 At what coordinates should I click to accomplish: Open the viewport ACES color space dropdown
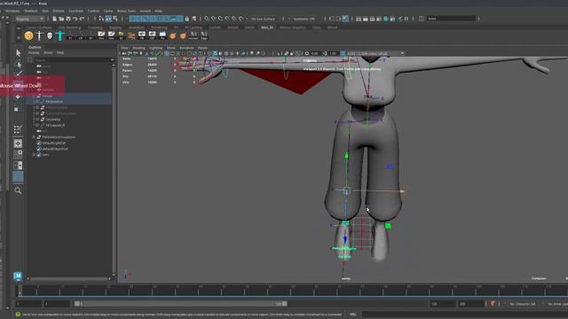(x=375, y=53)
